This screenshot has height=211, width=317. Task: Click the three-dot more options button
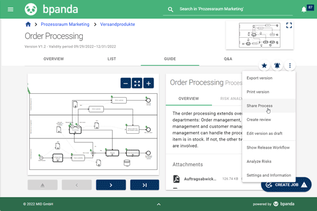click(x=290, y=65)
